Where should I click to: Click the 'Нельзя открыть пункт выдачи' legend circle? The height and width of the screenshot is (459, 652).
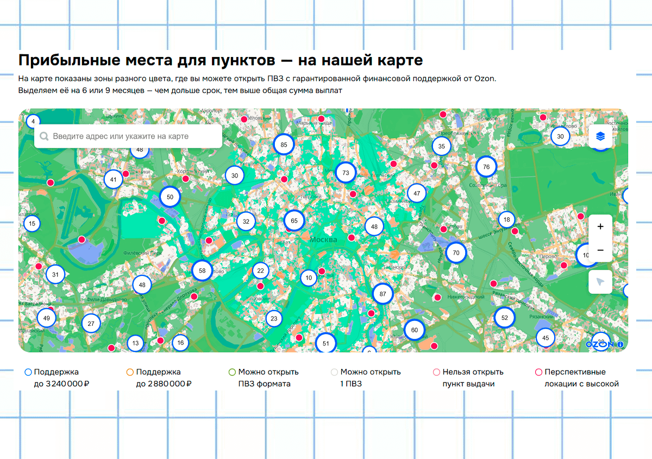coord(436,373)
